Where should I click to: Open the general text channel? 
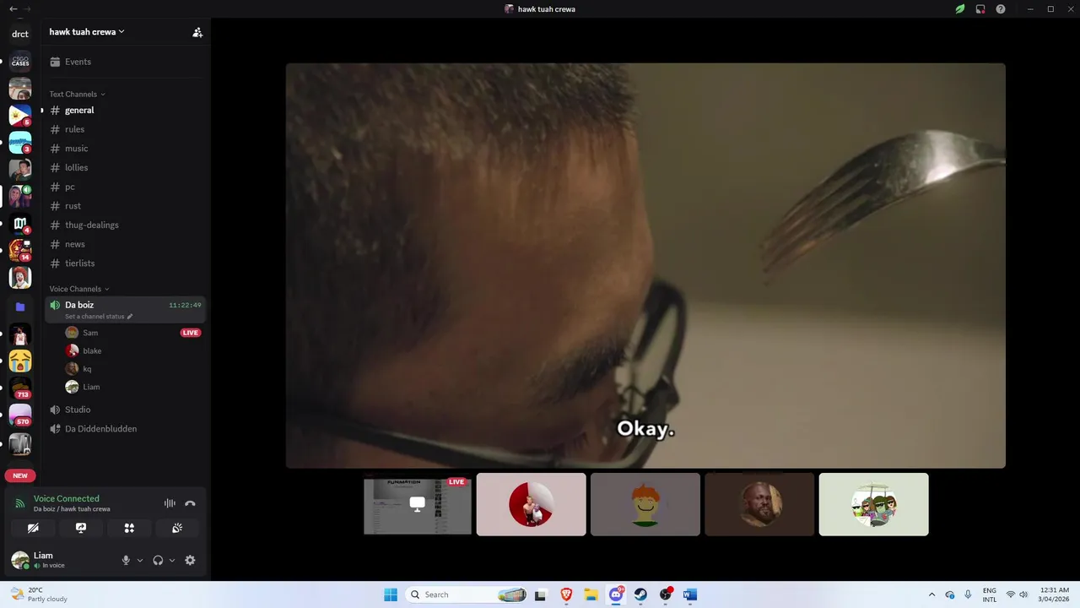point(125,110)
